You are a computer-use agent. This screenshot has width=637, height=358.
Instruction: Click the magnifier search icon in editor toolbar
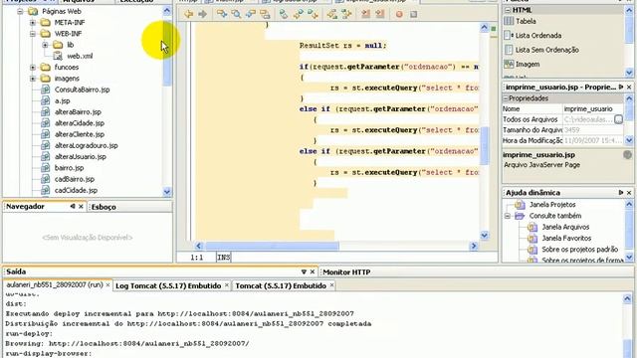236,14
